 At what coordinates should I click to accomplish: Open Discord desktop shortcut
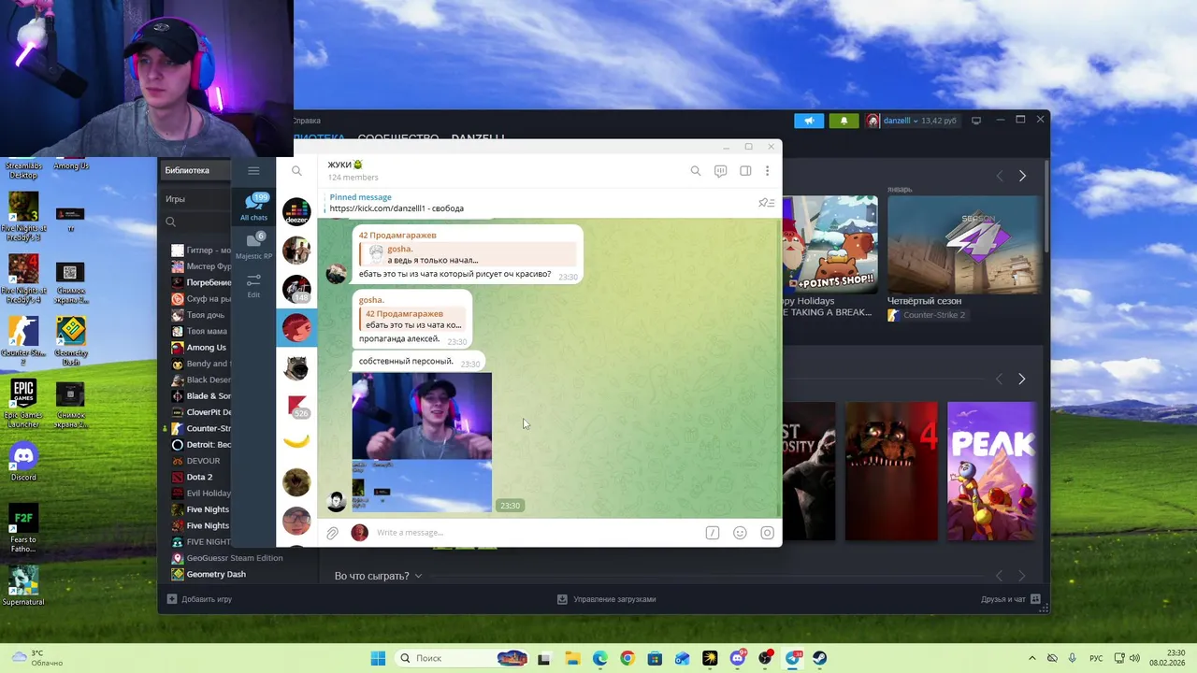[x=23, y=461]
